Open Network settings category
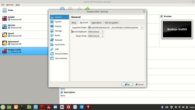 tap(59, 40)
